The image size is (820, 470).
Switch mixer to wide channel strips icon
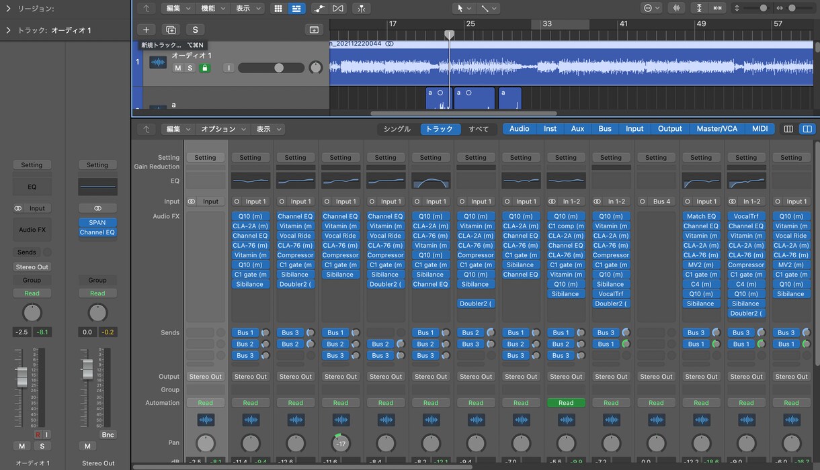[807, 129]
